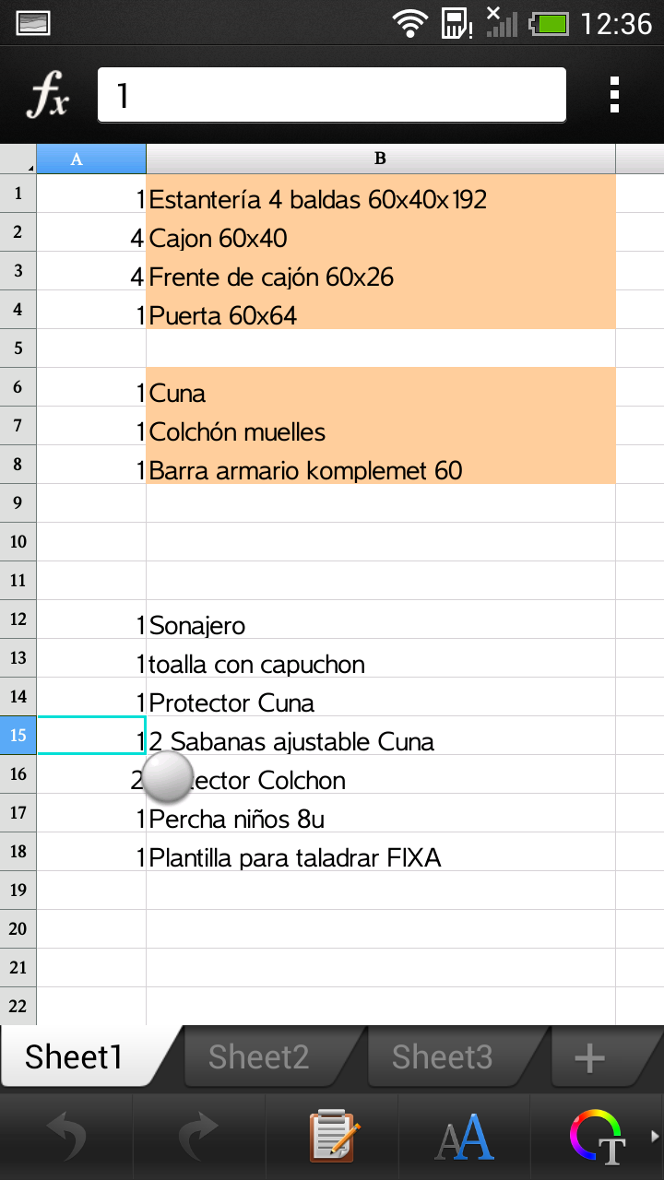Tap the undo arrow icon
Viewport: 664px width, 1180px height.
66,1136
